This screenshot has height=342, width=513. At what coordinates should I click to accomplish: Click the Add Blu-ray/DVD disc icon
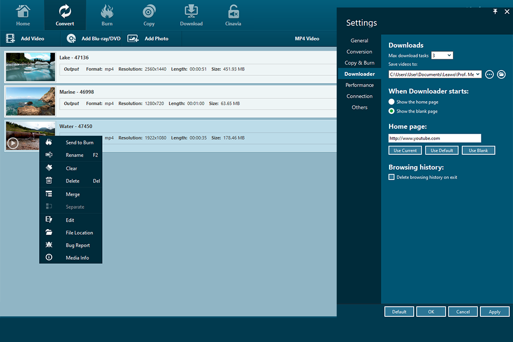point(71,38)
